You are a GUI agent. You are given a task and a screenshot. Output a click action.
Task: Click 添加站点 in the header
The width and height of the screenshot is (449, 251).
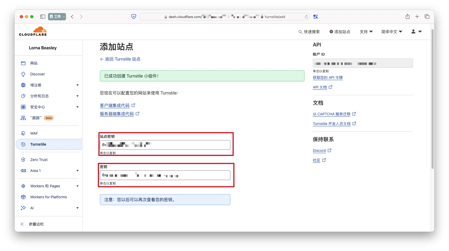340,32
